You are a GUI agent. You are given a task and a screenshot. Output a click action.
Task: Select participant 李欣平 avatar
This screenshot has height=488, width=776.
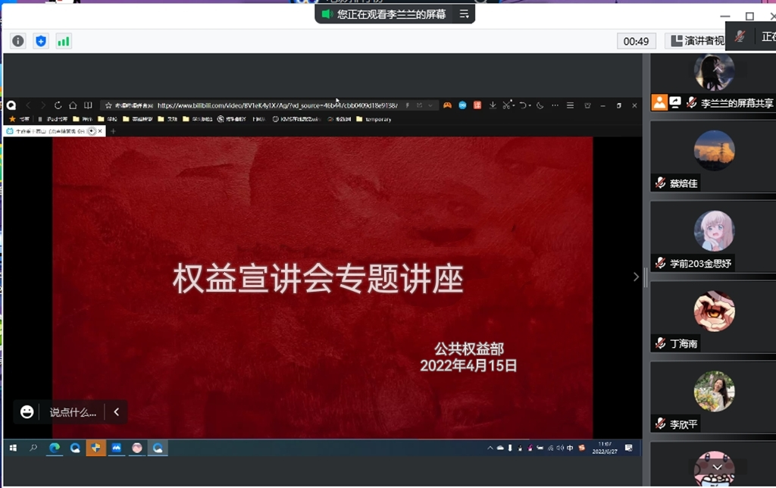714,391
